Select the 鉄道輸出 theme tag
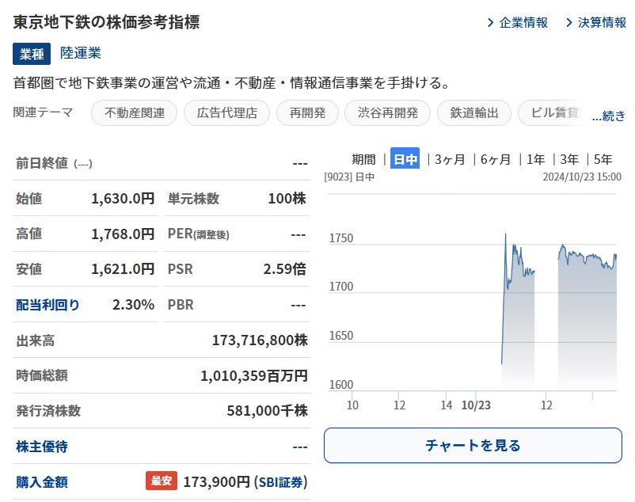This screenshot has width=635, height=502. (474, 113)
